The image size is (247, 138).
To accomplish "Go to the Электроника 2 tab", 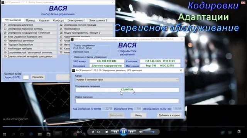I will pyautogui.click(x=98, y=20).
